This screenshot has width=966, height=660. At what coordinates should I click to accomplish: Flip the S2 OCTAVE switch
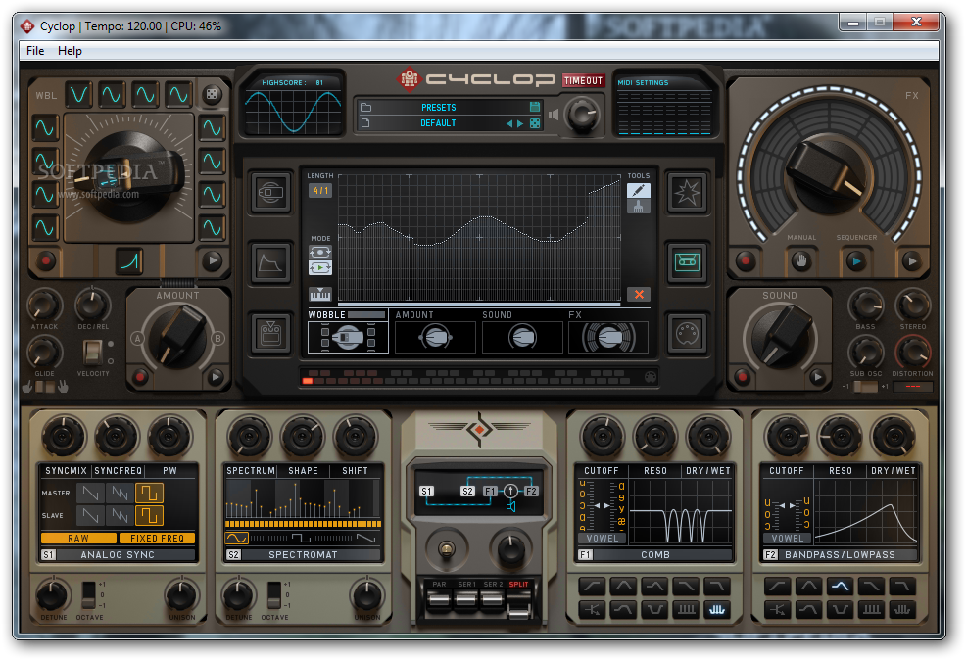(x=274, y=594)
